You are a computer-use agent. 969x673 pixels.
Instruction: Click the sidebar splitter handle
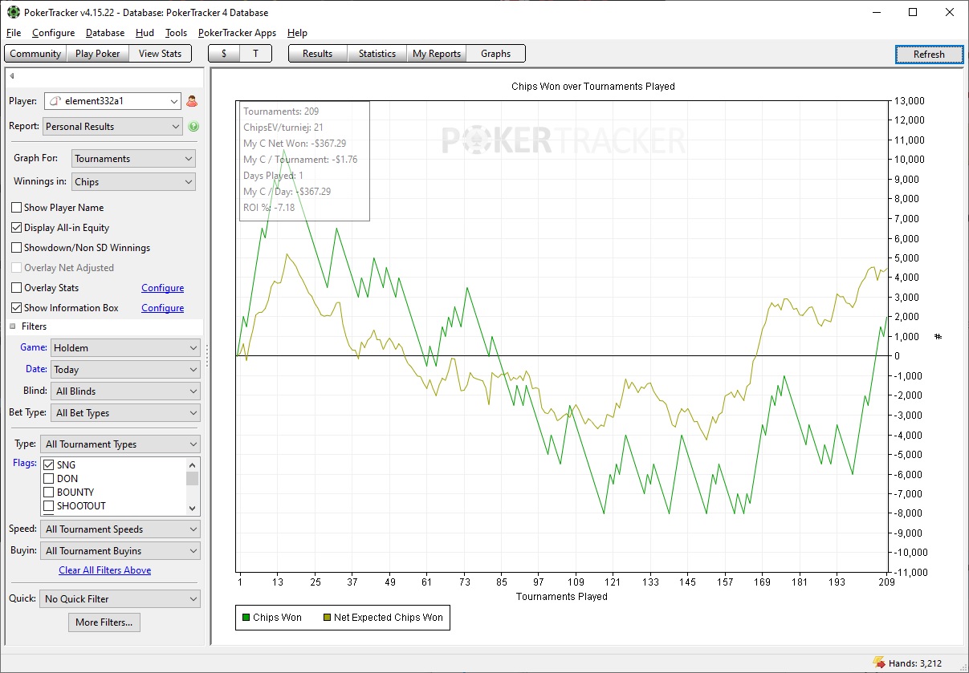[x=207, y=356]
